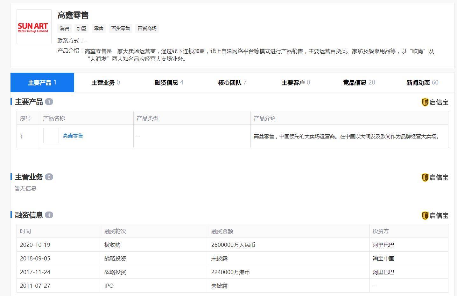Click the 加盟 tag
This screenshot has height=296, width=457.
point(82,29)
